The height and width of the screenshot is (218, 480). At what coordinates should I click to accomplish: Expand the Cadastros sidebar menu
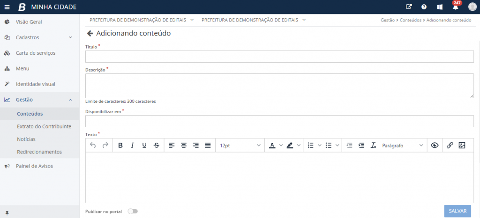click(x=39, y=37)
